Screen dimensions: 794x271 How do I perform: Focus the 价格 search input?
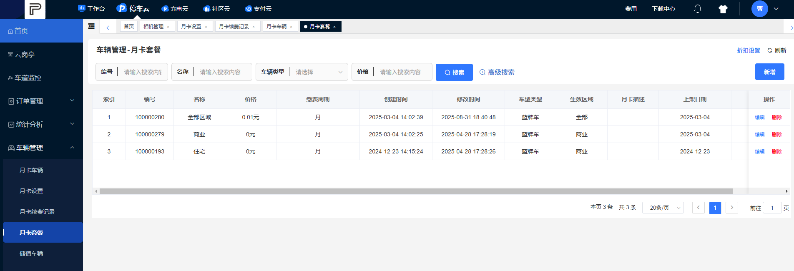point(404,72)
